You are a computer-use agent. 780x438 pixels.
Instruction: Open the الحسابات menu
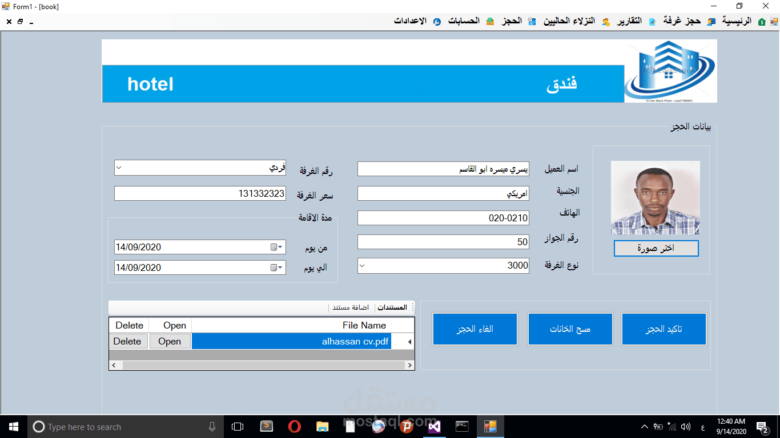(464, 21)
